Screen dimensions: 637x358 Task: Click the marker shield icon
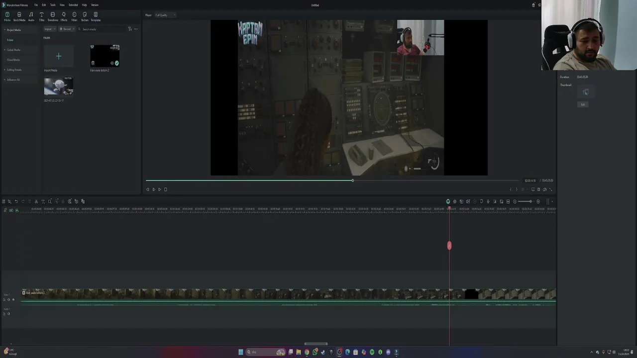(x=481, y=201)
